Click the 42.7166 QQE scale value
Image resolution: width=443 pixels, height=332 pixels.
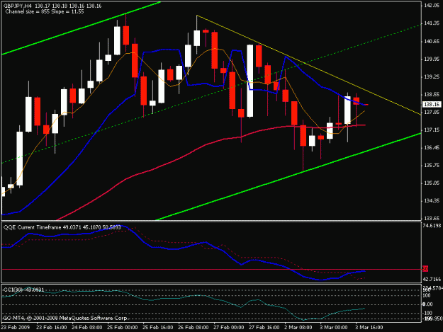pyautogui.click(x=432, y=279)
